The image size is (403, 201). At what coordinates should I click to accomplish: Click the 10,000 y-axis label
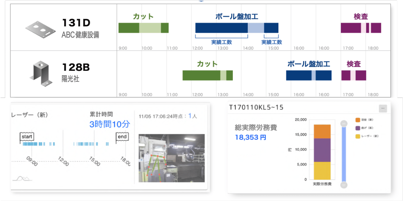pyautogui.click(x=300, y=150)
